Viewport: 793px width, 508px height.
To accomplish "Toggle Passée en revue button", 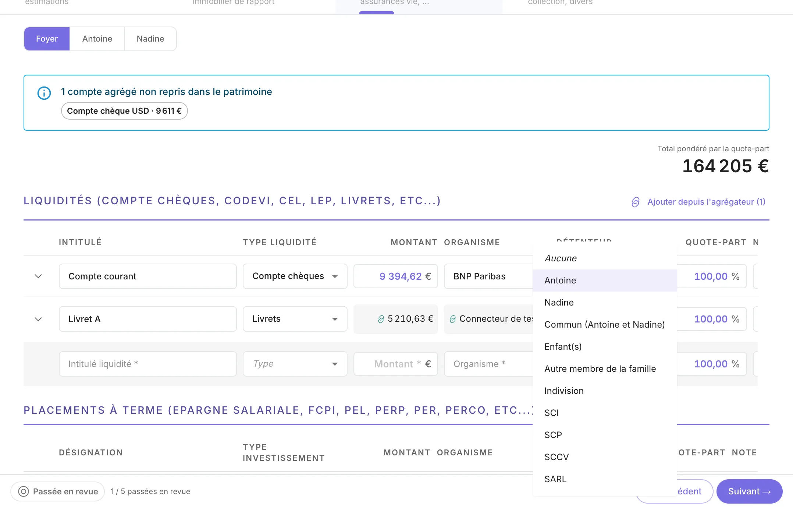I will (x=58, y=491).
